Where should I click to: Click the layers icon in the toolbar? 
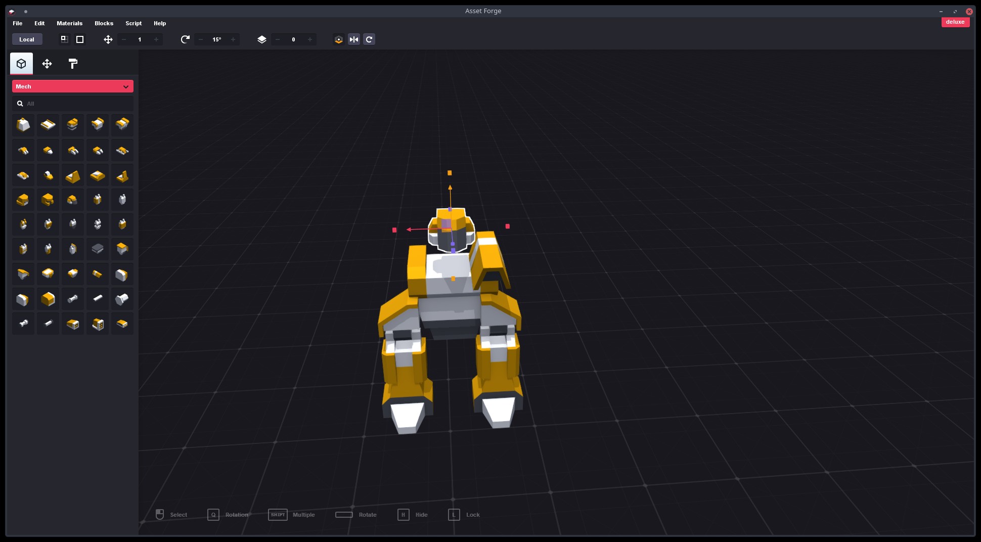[x=262, y=39]
